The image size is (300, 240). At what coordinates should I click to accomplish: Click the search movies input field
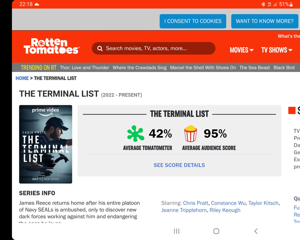coord(156,48)
